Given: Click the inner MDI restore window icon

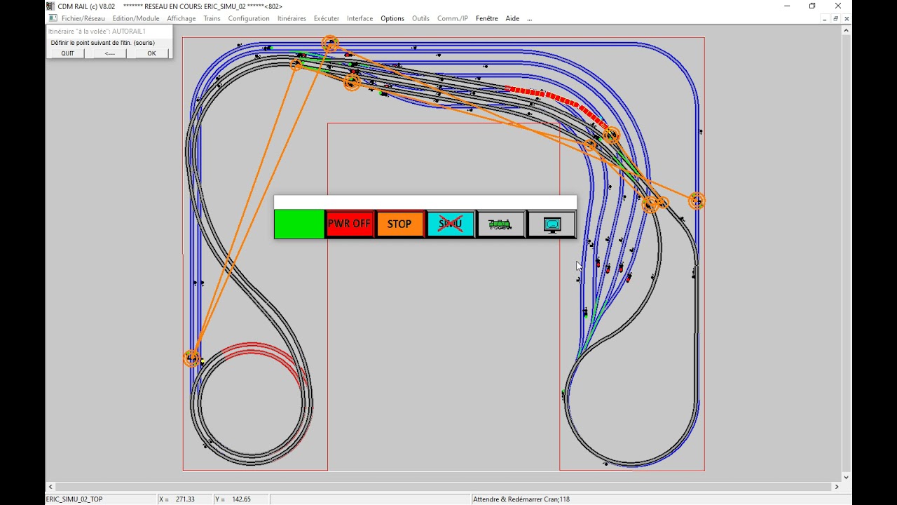Looking at the screenshot, I should tap(835, 18).
